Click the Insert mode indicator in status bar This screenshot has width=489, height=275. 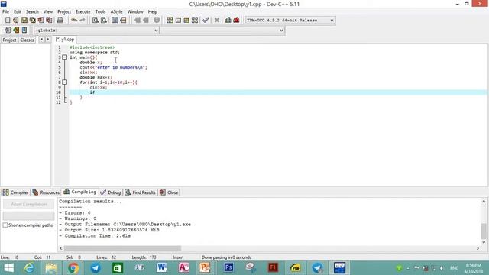tap(178, 257)
